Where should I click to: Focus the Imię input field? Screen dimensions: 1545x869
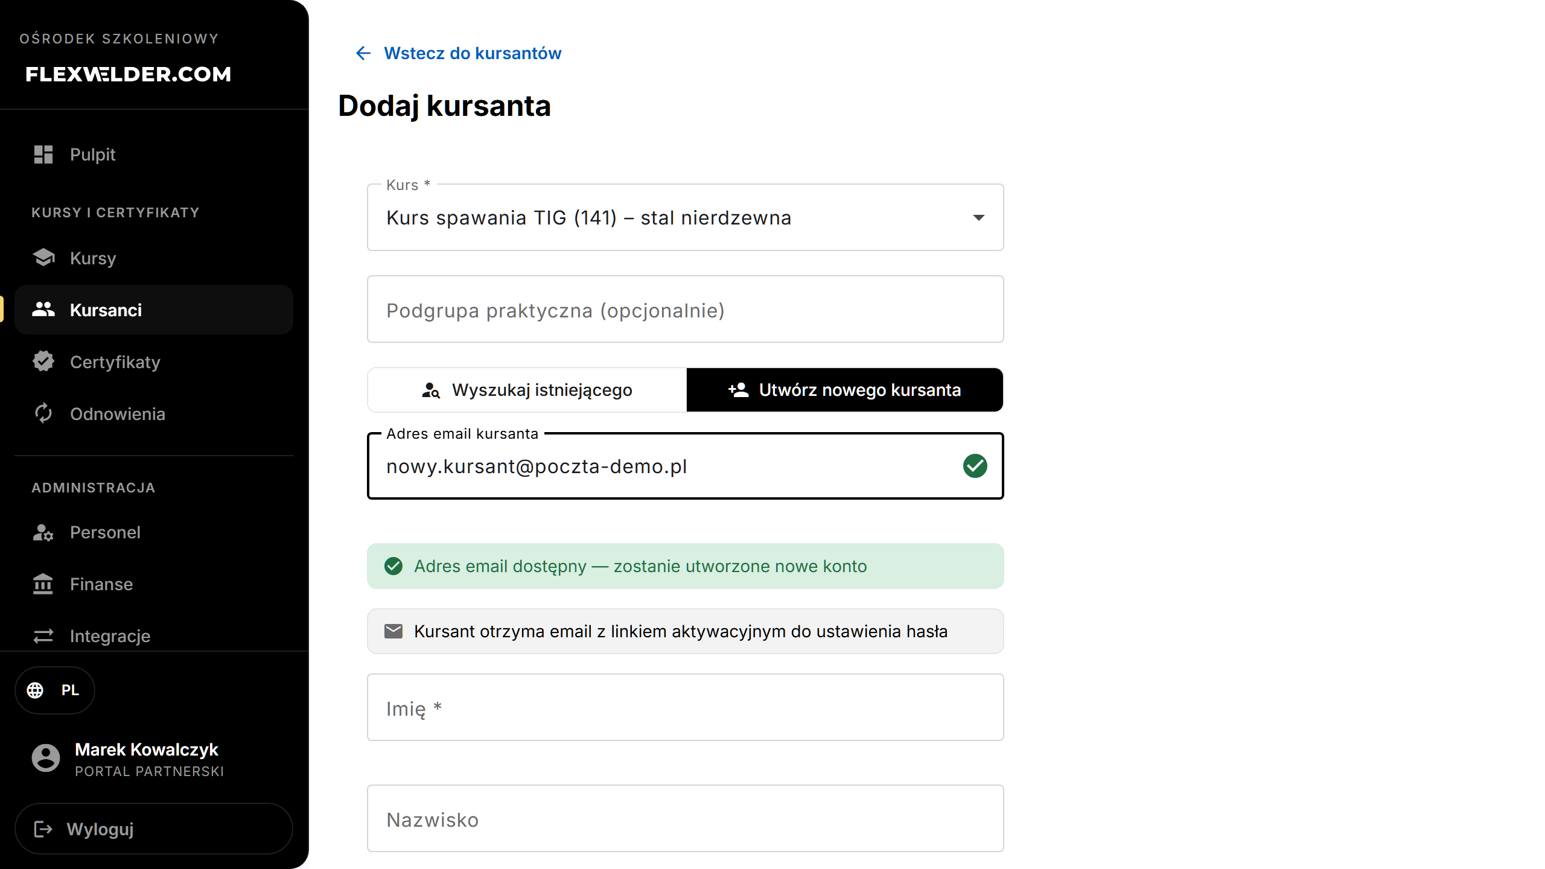click(686, 707)
